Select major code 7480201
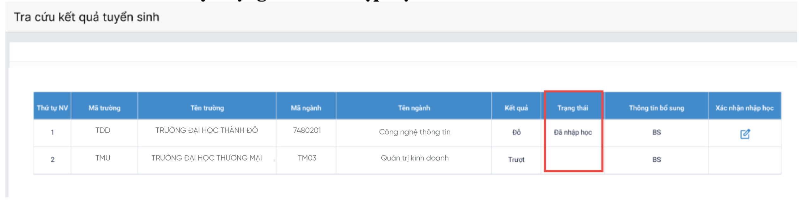The image size is (809, 201). [307, 131]
